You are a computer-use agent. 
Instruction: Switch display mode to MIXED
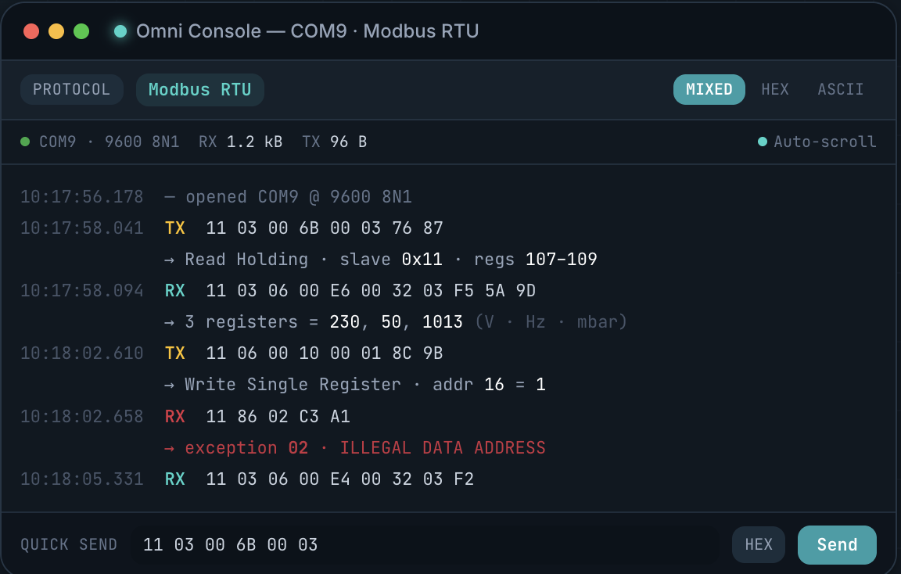(709, 90)
